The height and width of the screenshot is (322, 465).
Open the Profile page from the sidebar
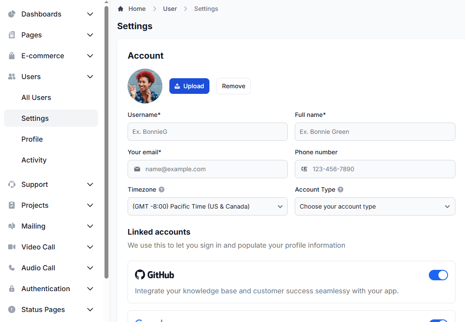(x=32, y=139)
